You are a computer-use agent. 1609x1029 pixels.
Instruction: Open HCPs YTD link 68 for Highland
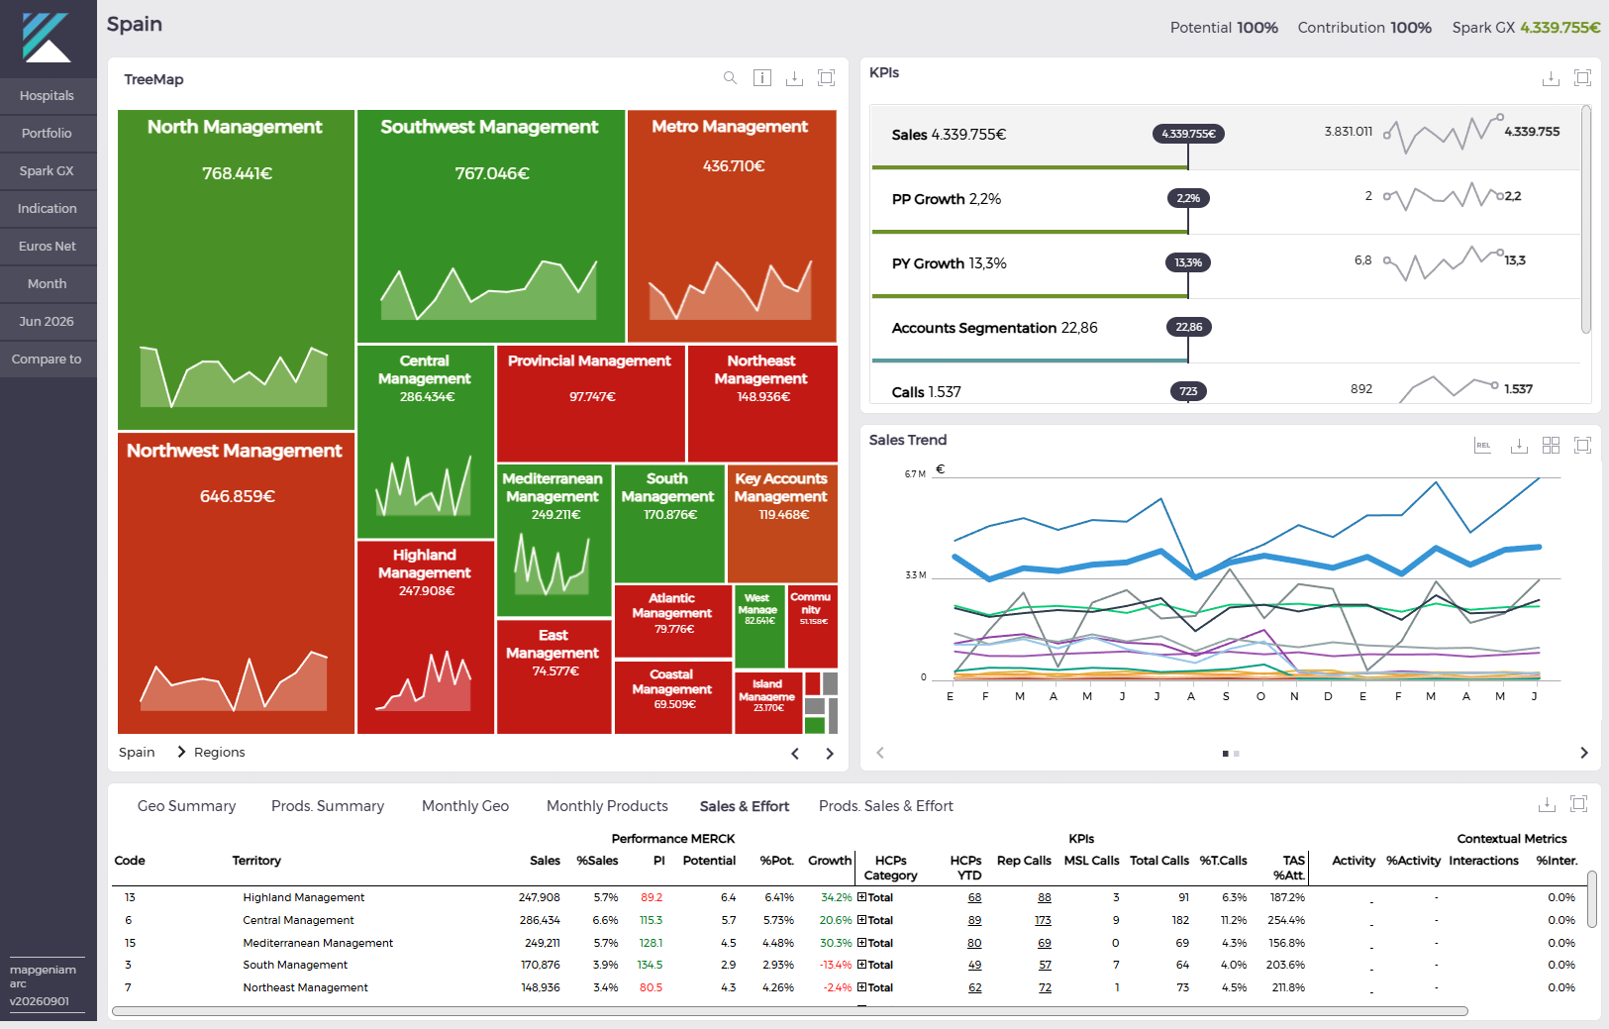point(975,898)
